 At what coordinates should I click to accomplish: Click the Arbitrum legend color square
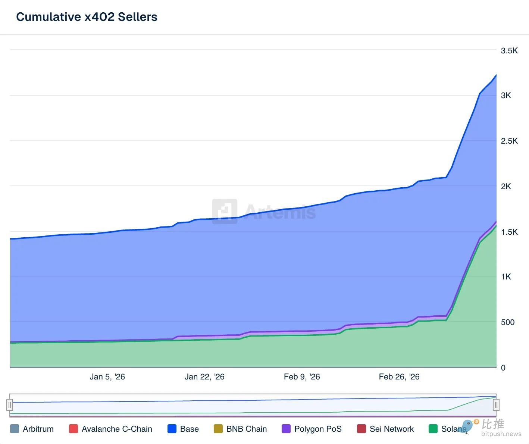point(15,429)
